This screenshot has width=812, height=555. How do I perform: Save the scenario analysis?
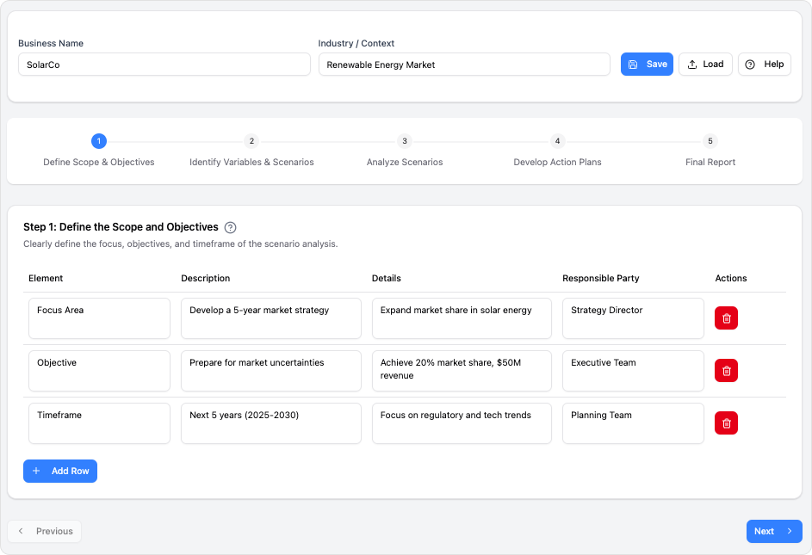(647, 65)
